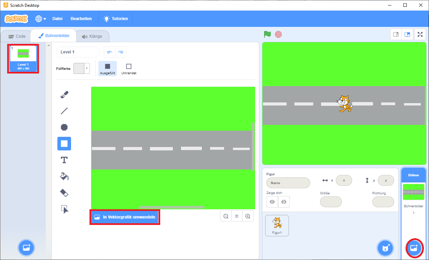
Task: Open the Tutorien link
Action: click(x=116, y=19)
